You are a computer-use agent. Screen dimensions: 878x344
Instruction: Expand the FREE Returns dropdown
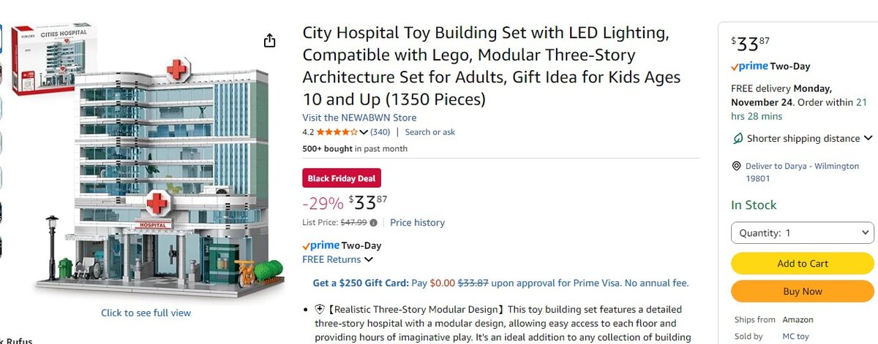tap(368, 259)
